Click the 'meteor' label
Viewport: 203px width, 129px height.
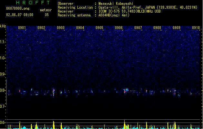point(46,10)
